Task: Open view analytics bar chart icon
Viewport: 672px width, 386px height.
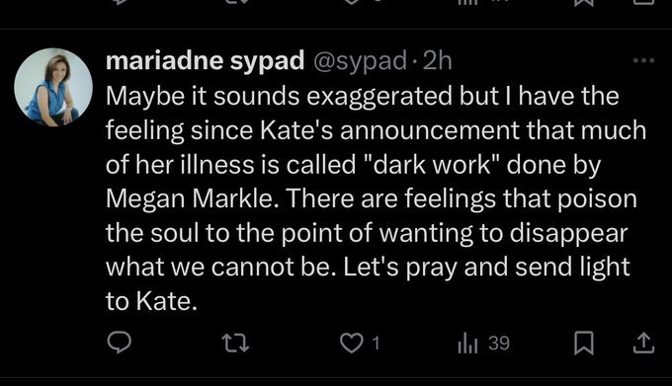Action: [x=467, y=344]
